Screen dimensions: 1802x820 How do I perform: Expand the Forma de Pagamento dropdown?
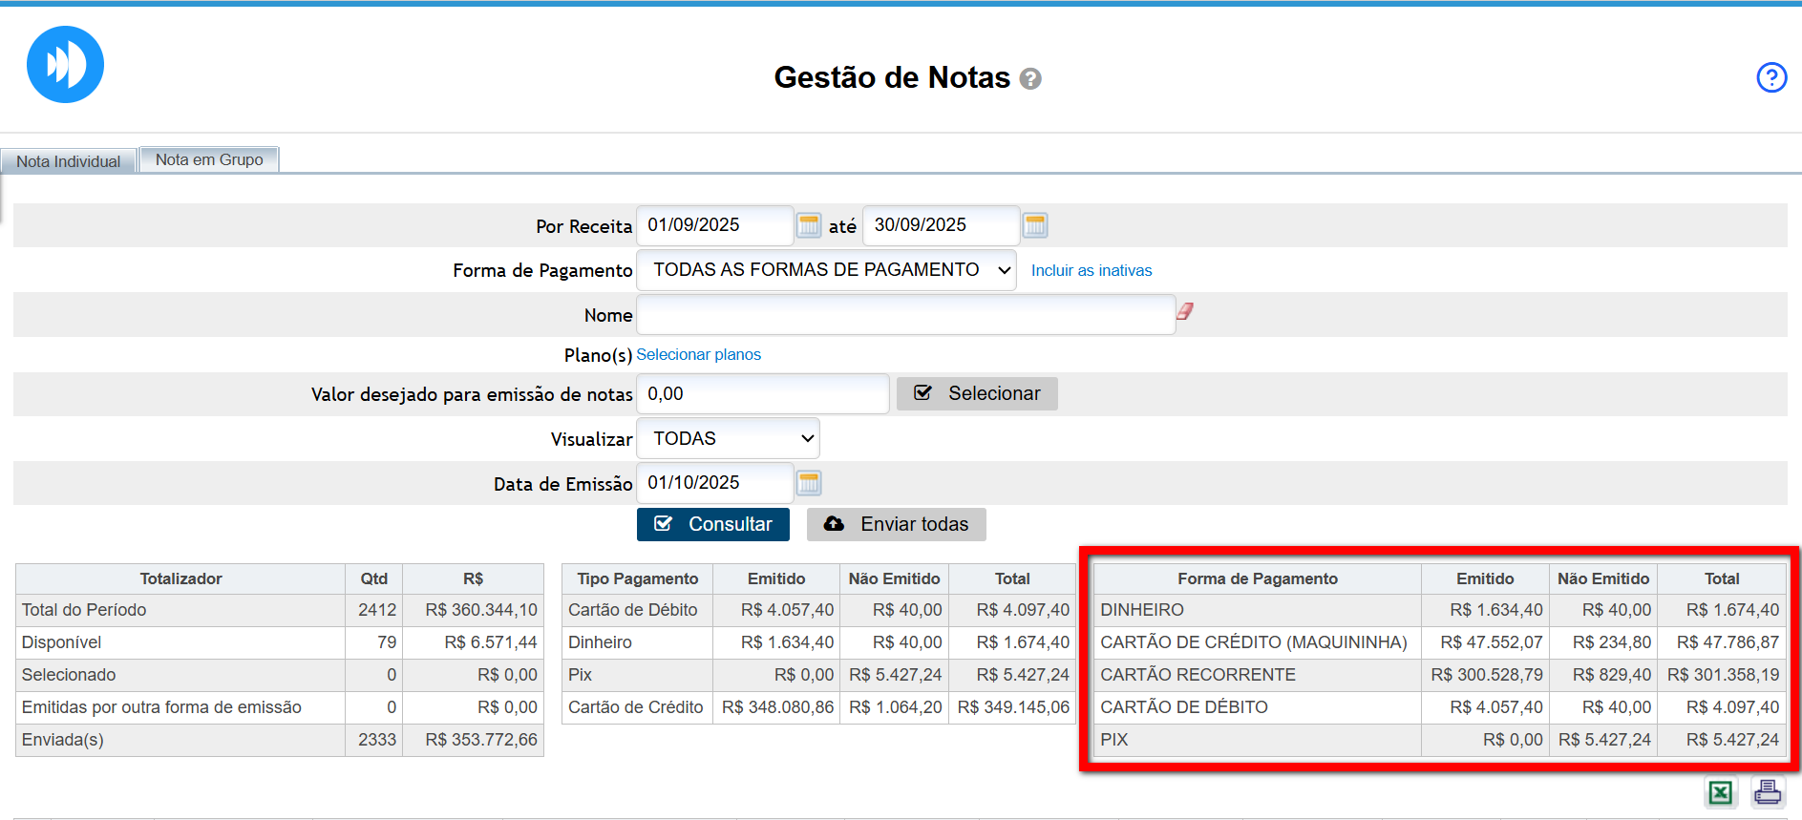pyautogui.click(x=826, y=270)
